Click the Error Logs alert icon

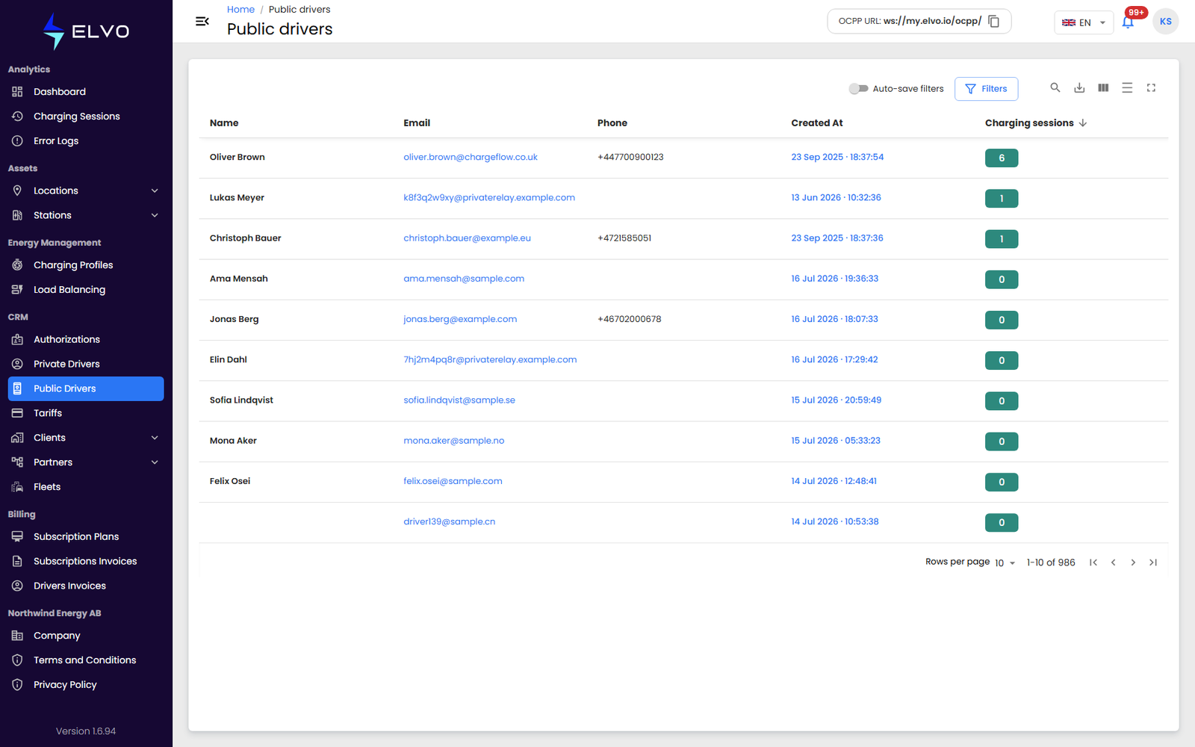coord(17,141)
